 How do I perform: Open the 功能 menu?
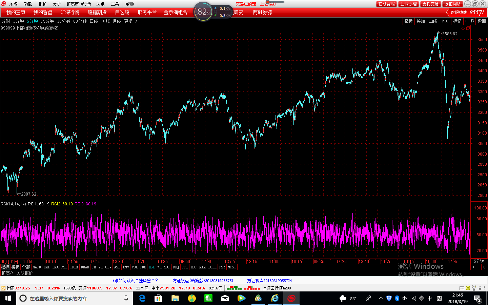(28, 4)
